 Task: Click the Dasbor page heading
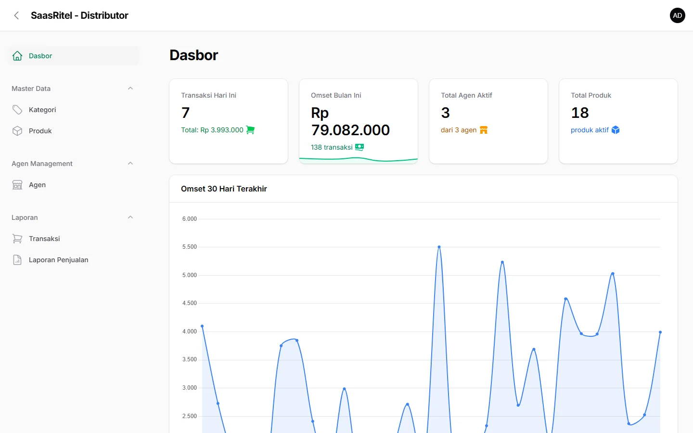point(194,55)
